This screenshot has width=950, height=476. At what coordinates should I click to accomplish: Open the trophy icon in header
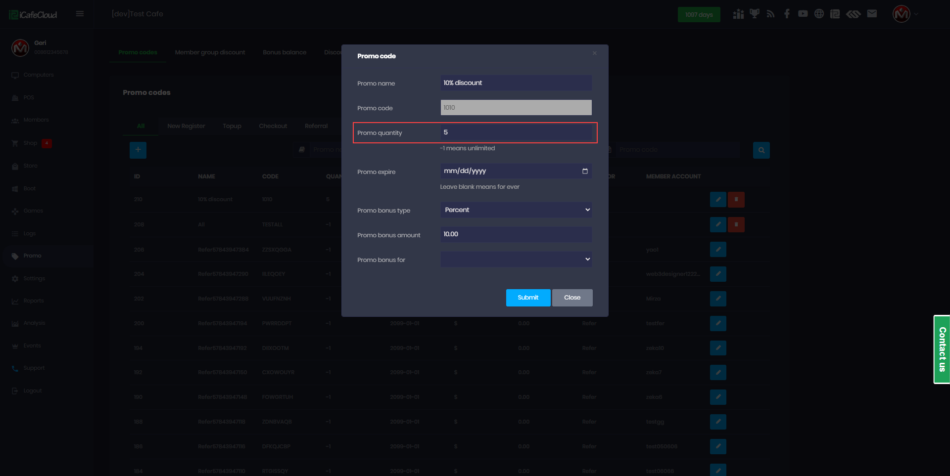754,14
